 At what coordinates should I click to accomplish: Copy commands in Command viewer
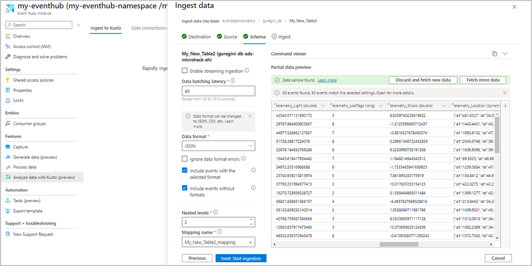(x=495, y=54)
